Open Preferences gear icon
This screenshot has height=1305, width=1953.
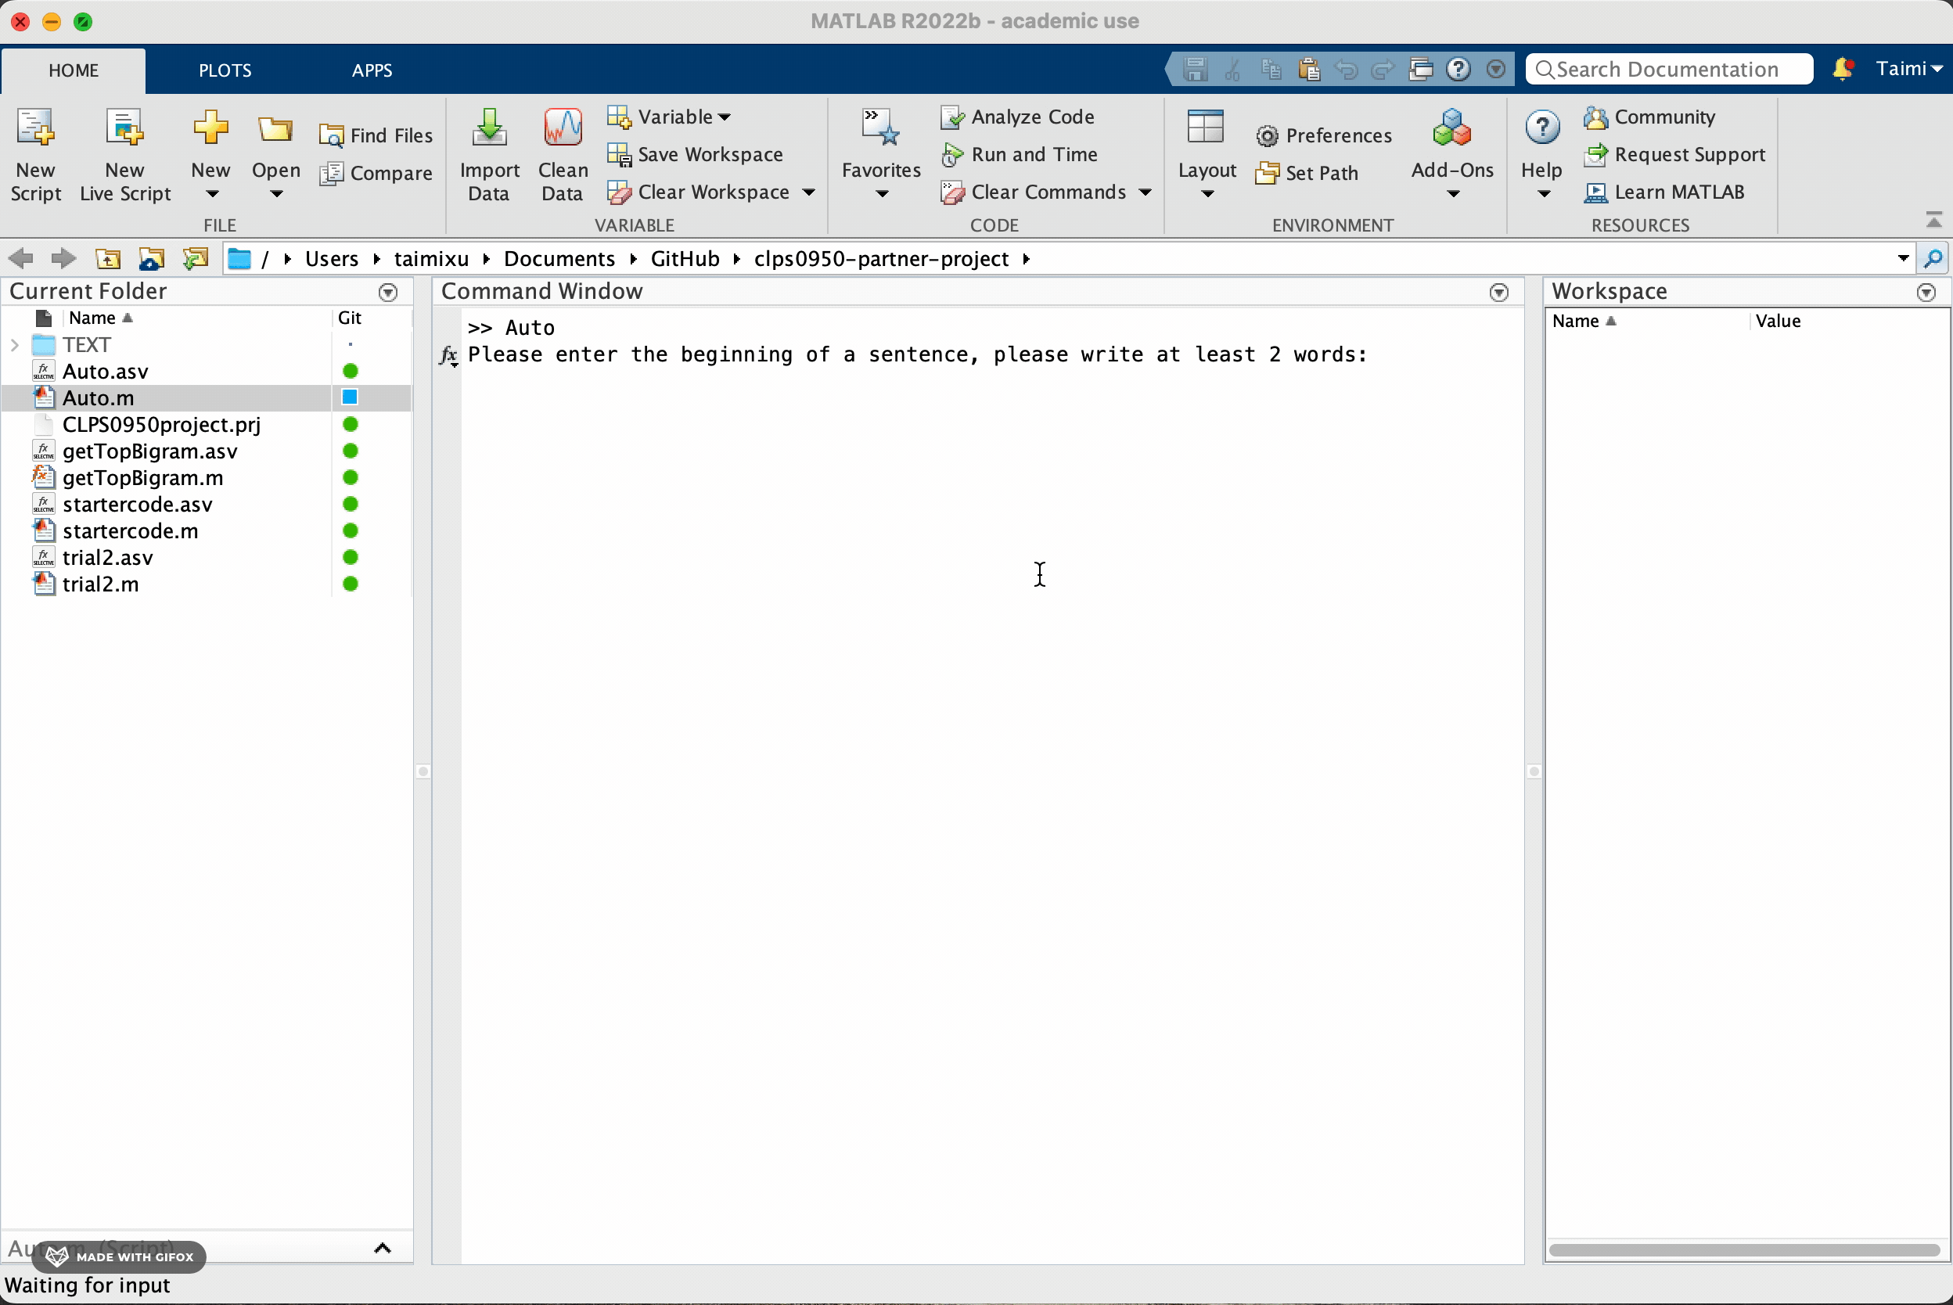pyautogui.click(x=1267, y=135)
